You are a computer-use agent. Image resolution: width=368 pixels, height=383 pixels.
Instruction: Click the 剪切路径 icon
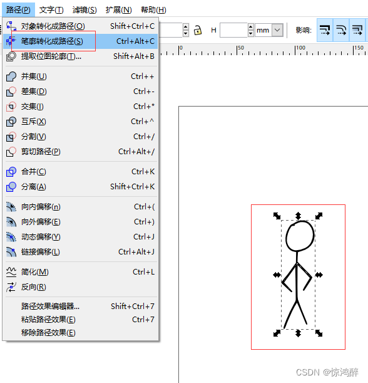[11, 152]
